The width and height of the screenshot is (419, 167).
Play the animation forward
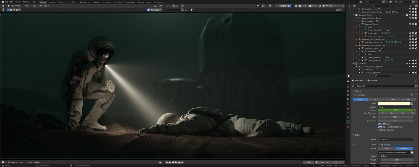tap(176, 162)
